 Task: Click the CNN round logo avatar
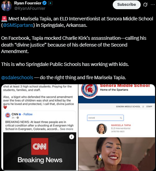(x=8, y=115)
